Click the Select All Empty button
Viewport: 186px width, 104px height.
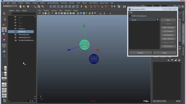click(x=168, y=39)
